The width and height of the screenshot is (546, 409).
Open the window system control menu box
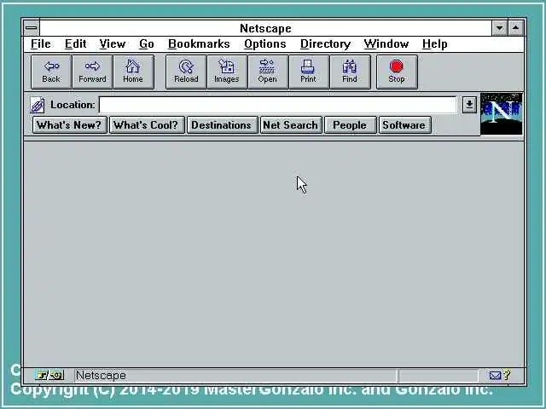click(32, 28)
